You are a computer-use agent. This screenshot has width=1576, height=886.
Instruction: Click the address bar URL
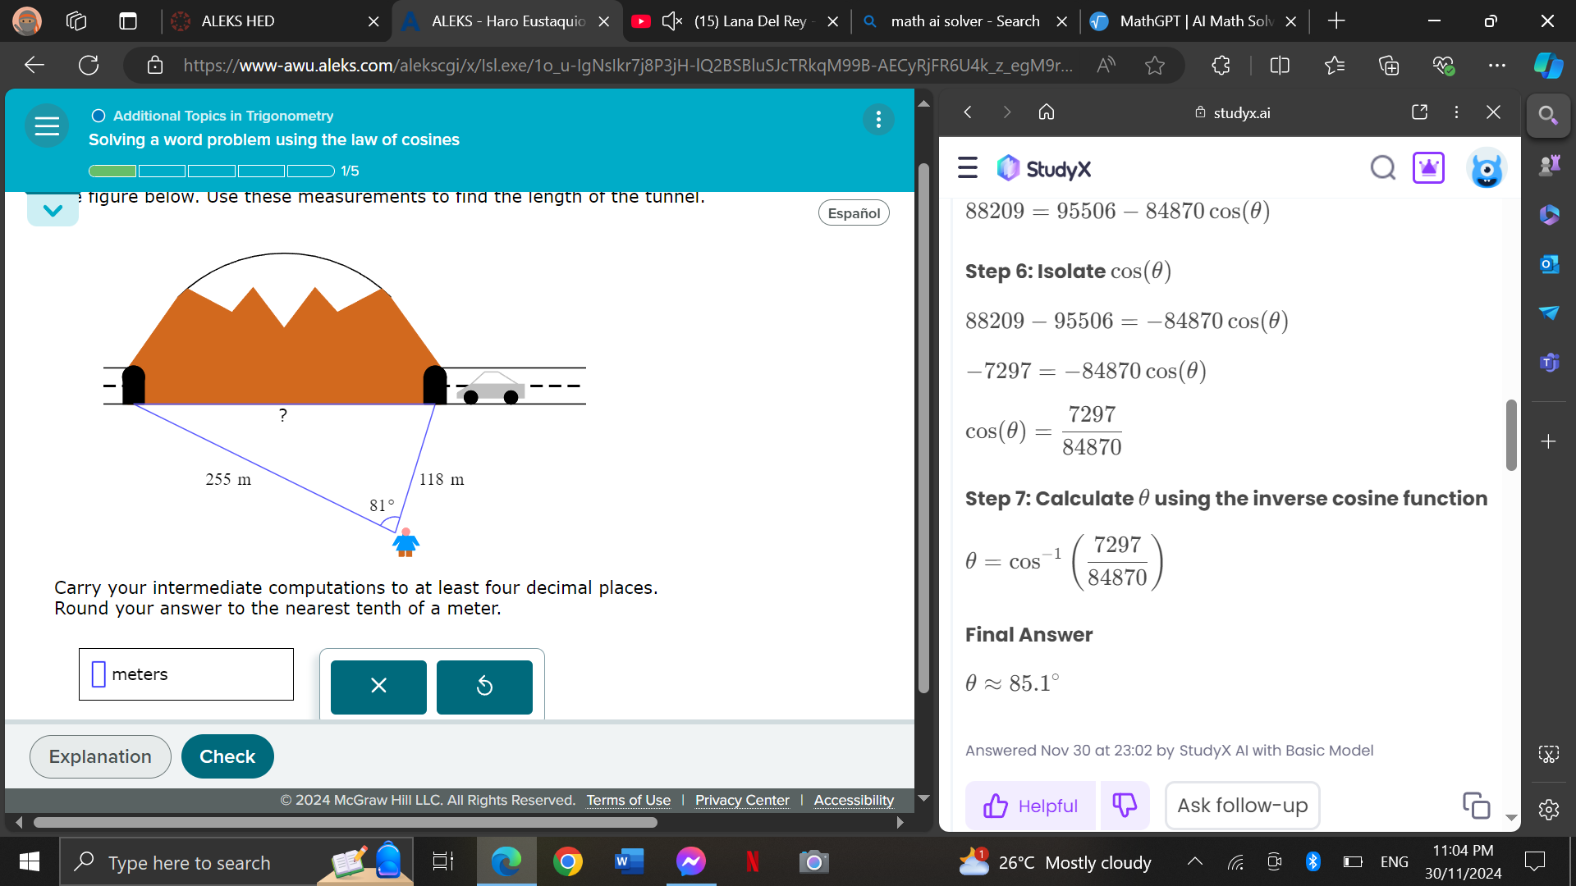pos(628,66)
